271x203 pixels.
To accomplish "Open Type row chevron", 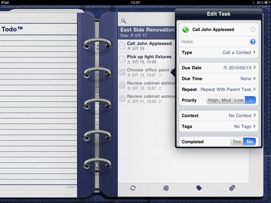I will (x=254, y=52).
